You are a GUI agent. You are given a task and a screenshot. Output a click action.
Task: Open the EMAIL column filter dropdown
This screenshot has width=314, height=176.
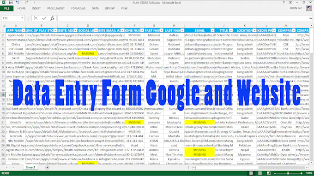212,30
